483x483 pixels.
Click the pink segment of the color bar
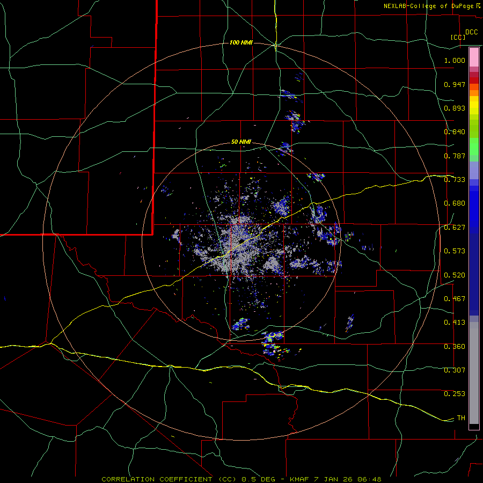(x=474, y=57)
